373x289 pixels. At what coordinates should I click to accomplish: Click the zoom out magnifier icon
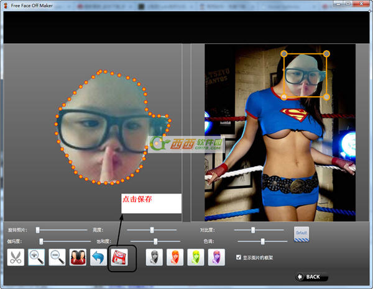(57, 257)
